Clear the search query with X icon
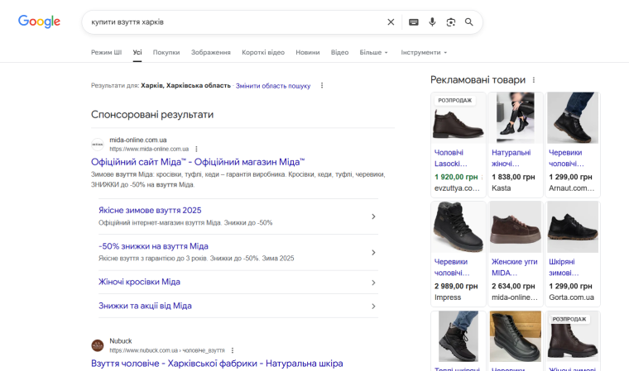Viewport: 629px width, 371px height. click(x=391, y=22)
